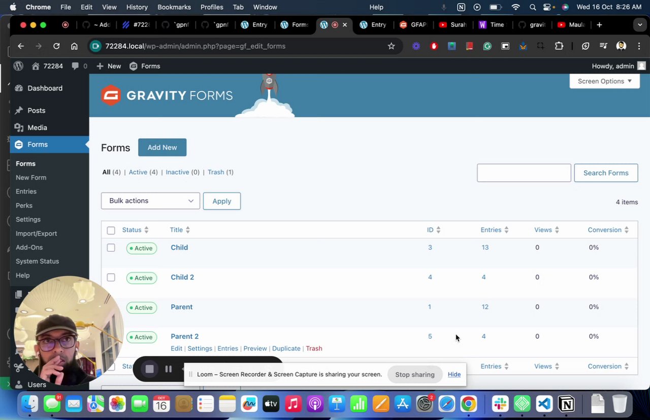The image size is (650, 420).
Task: Open Import/Export in the Forms submenu
Action: 36,234
